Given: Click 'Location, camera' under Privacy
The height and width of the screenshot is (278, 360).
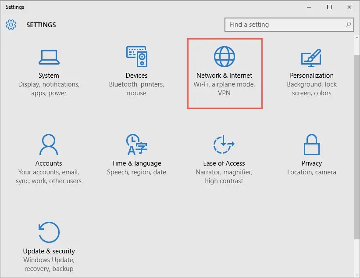Looking at the screenshot, I should 312,172.
